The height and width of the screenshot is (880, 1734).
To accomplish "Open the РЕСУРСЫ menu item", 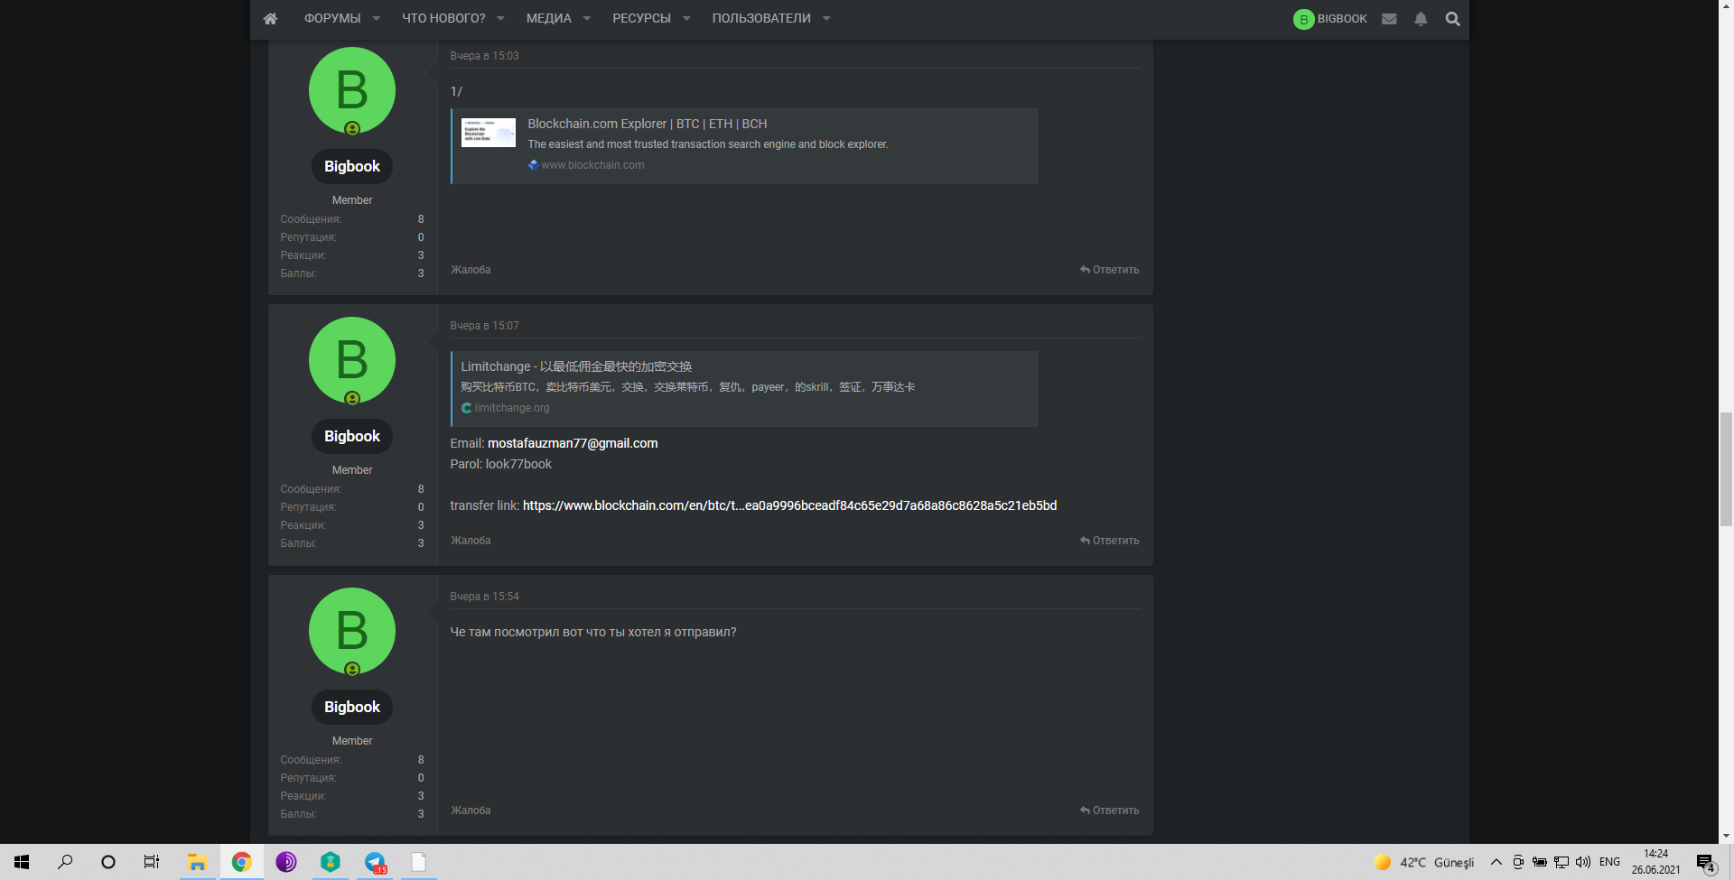I will [x=641, y=19].
